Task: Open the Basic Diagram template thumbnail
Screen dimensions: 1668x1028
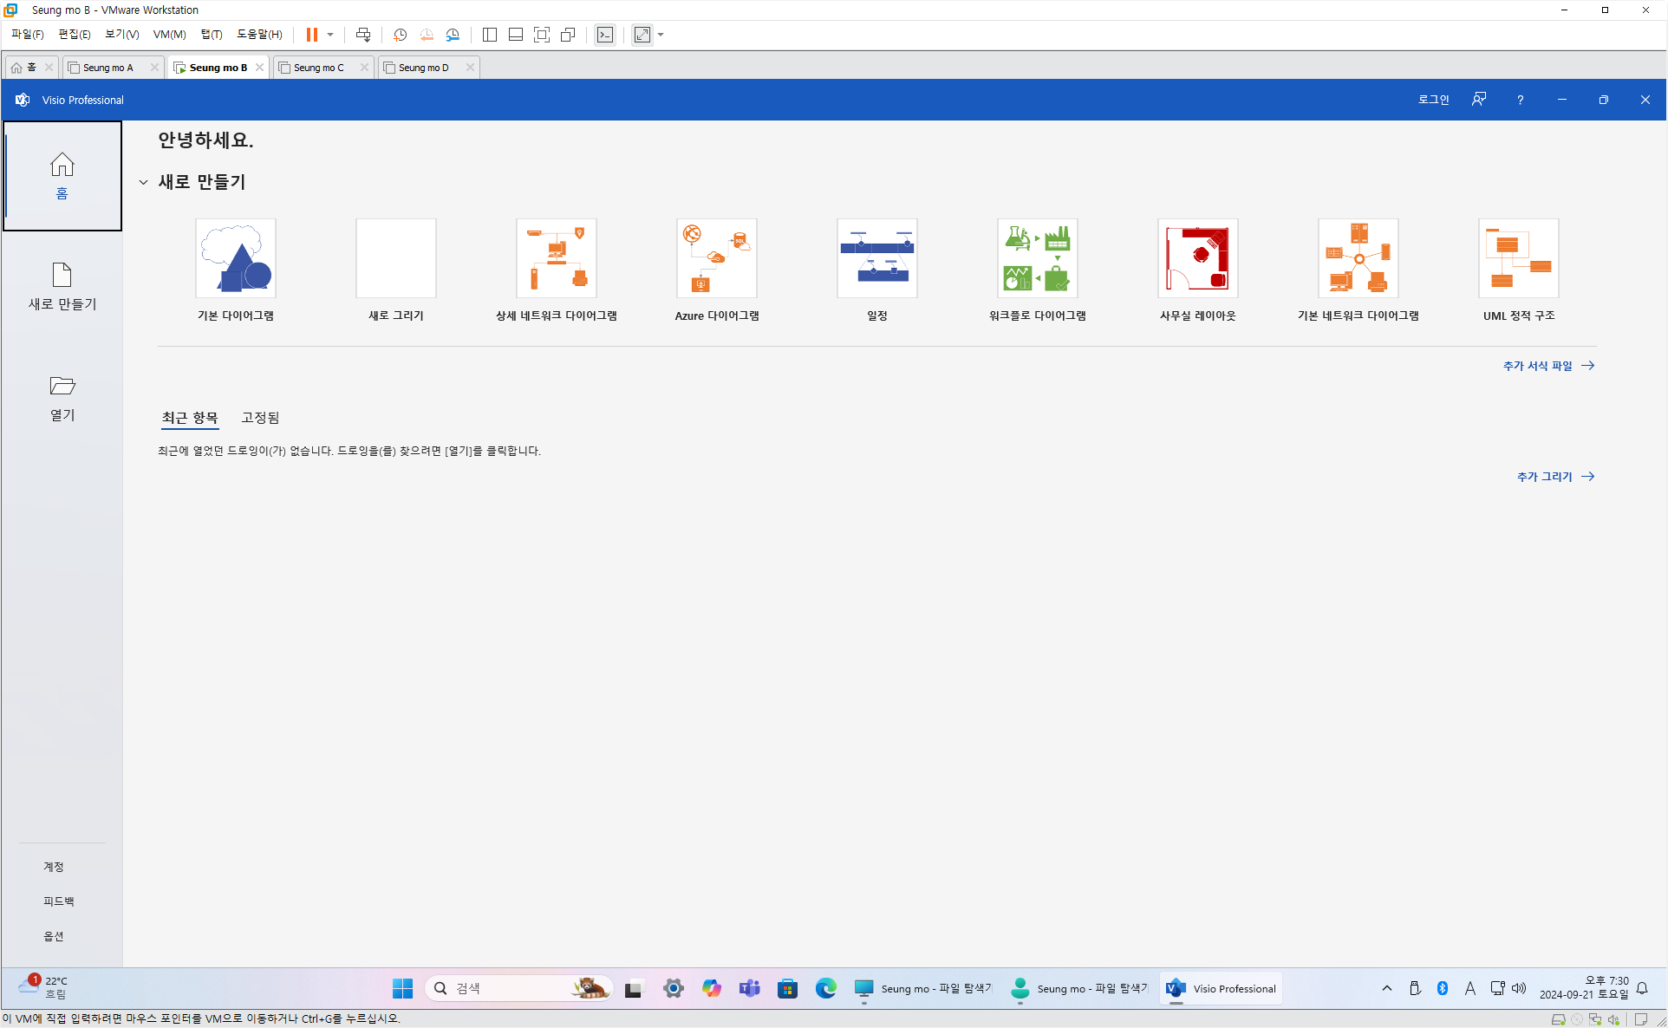Action: click(235, 258)
